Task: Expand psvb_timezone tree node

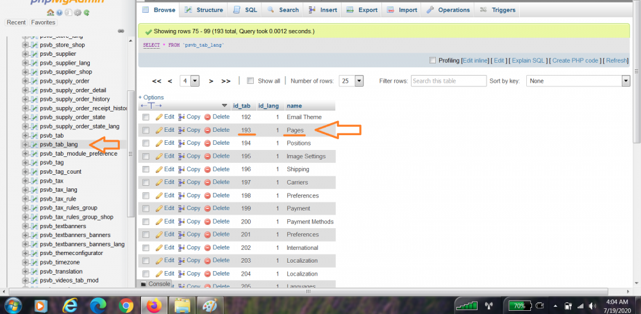Action: point(26,262)
